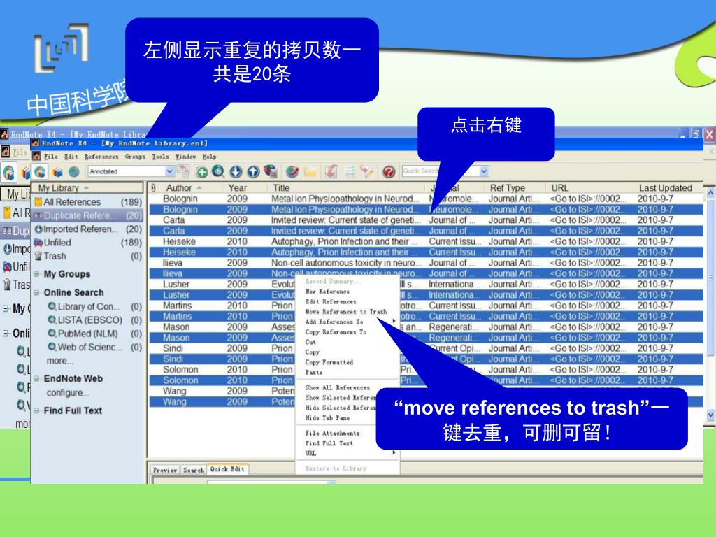Open the Help menu
This screenshot has width=716, height=537.
pos(209,156)
